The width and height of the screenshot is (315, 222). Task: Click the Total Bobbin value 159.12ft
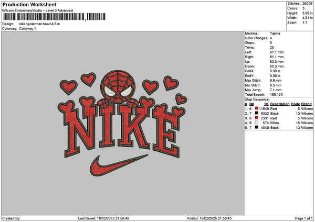point(276,95)
